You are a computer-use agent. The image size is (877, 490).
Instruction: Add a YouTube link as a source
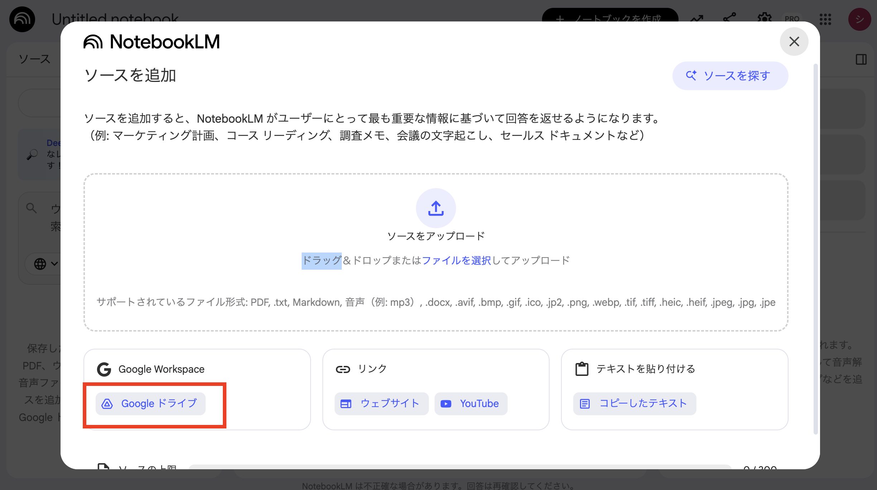470,403
